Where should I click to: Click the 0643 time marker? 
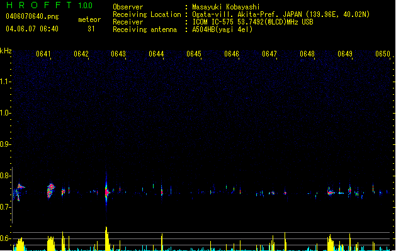pyautogui.click(x=118, y=54)
